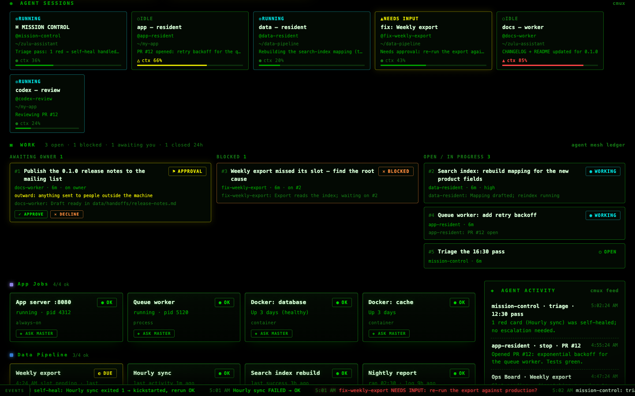Click the ctx 43% bar on fix: Weekly export

(x=433, y=66)
